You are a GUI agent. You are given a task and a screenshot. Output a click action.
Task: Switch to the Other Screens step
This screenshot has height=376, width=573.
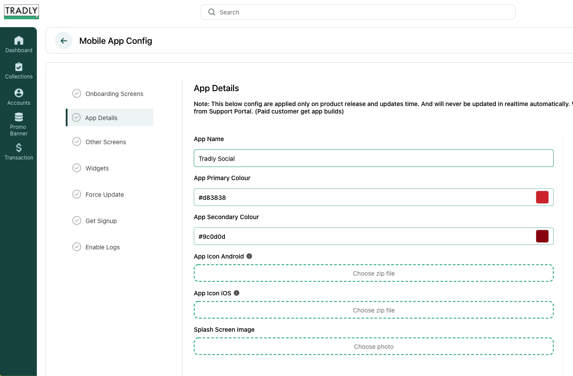tap(106, 142)
